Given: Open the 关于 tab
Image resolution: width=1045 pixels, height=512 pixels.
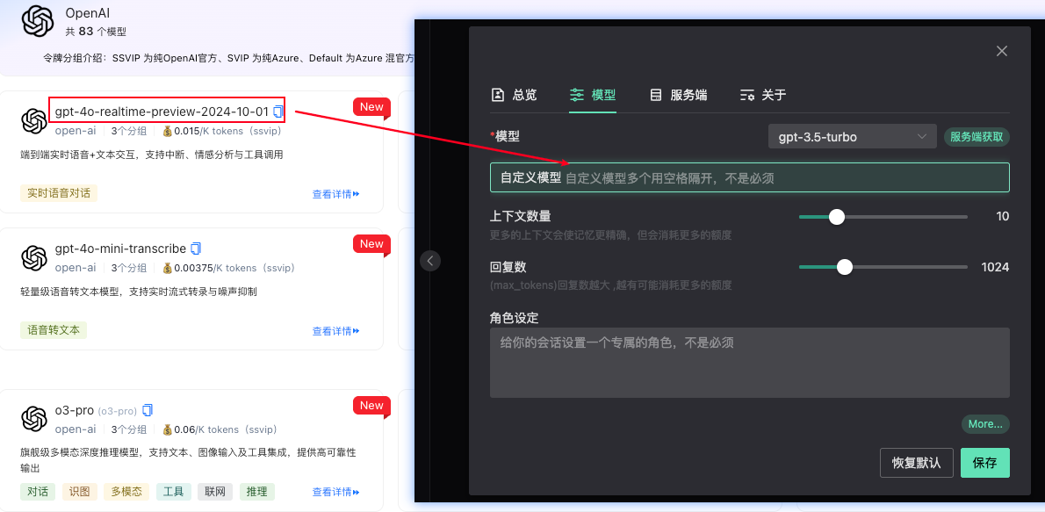Looking at the screenshot, I should point(763,96).
